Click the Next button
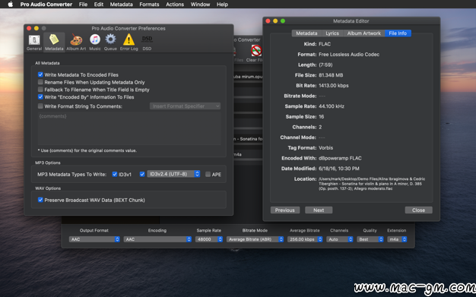Image resolution: width=476 pixels, height=297 pixels. point(319,210)
